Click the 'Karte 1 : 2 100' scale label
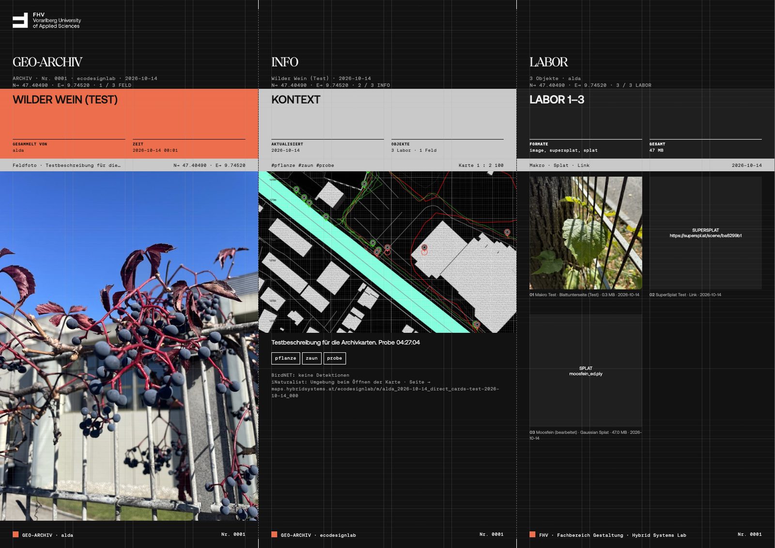 pyautogui.click(x=481, y=165)
